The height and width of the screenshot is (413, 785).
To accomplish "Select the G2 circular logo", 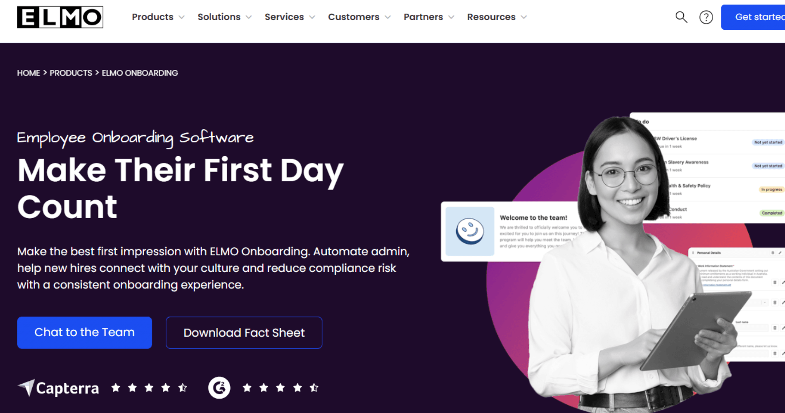I will pyautogui.click(x=219, y=388).
